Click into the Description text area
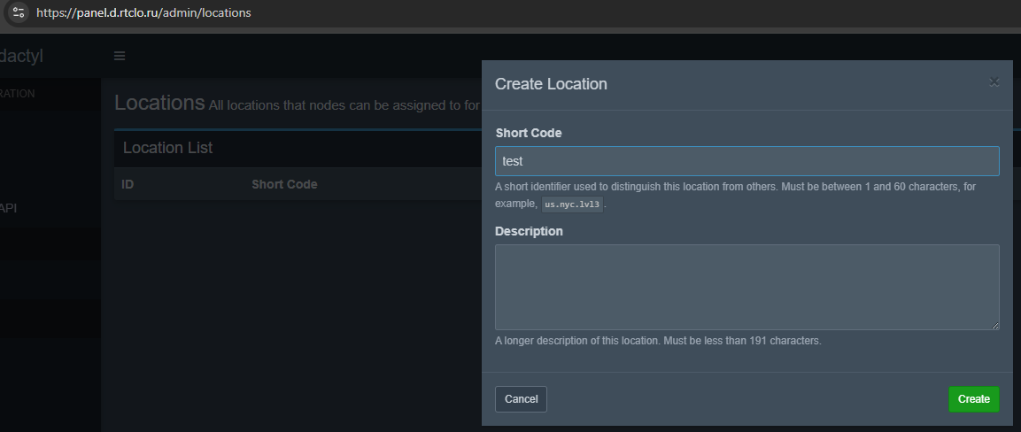 point(746,287)
